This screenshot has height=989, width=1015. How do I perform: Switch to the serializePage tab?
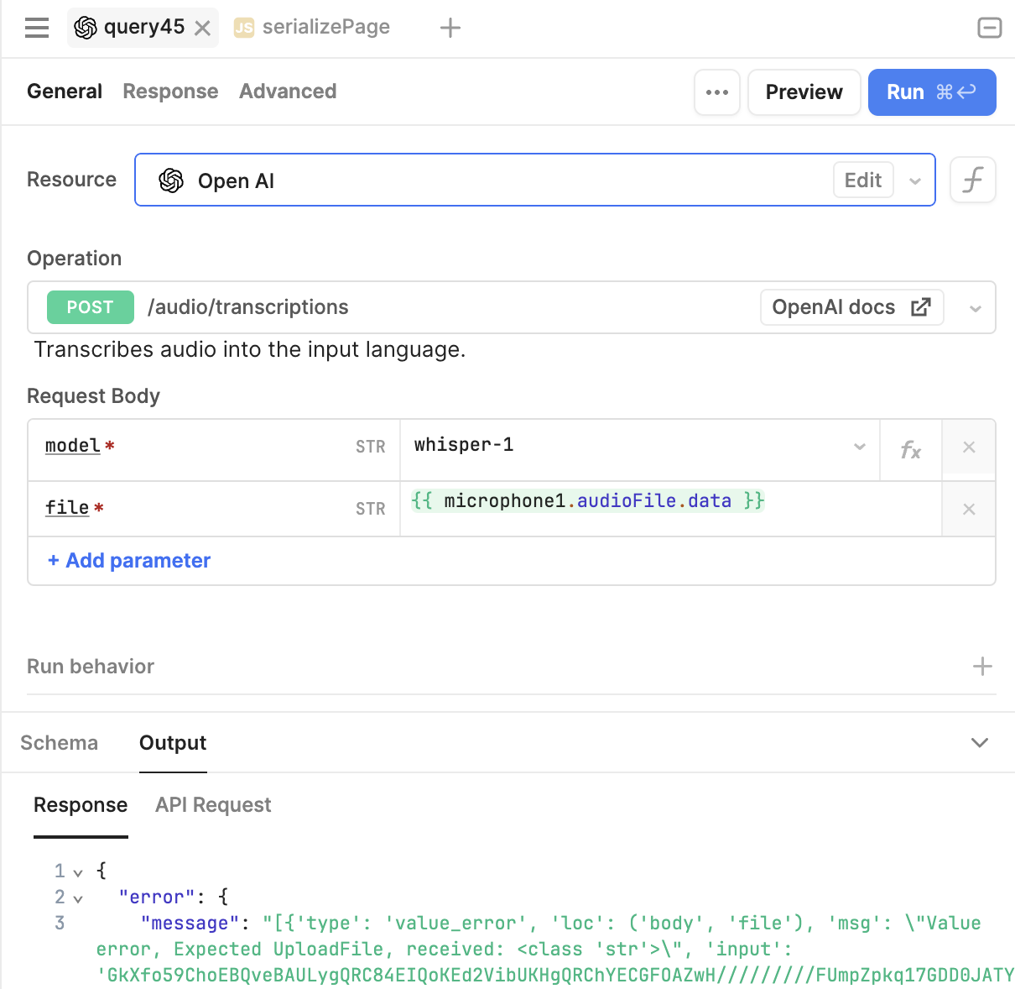tap(325, 28)
